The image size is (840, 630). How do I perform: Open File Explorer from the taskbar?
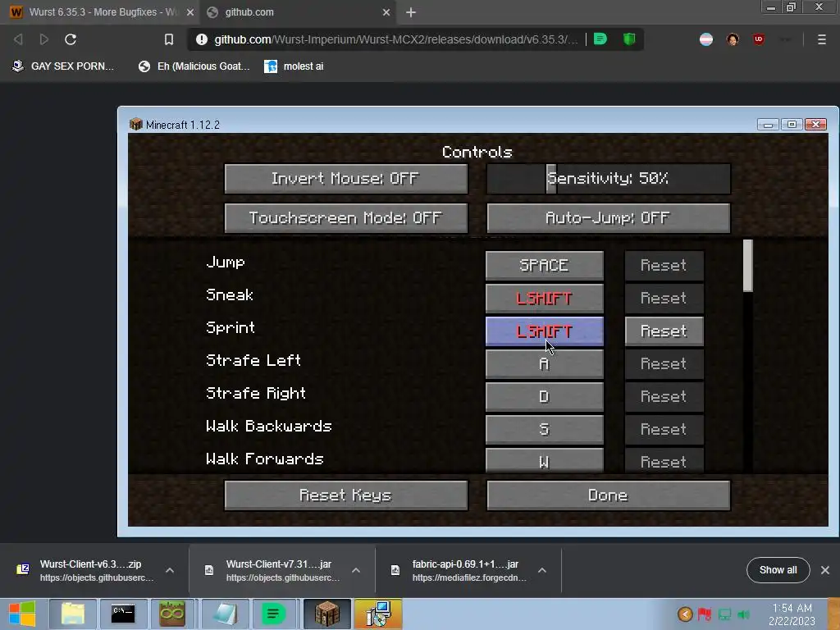tap(73, 614)
